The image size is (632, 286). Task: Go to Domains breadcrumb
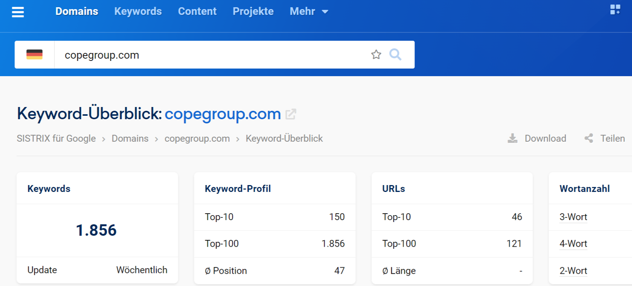coord(130,138)
